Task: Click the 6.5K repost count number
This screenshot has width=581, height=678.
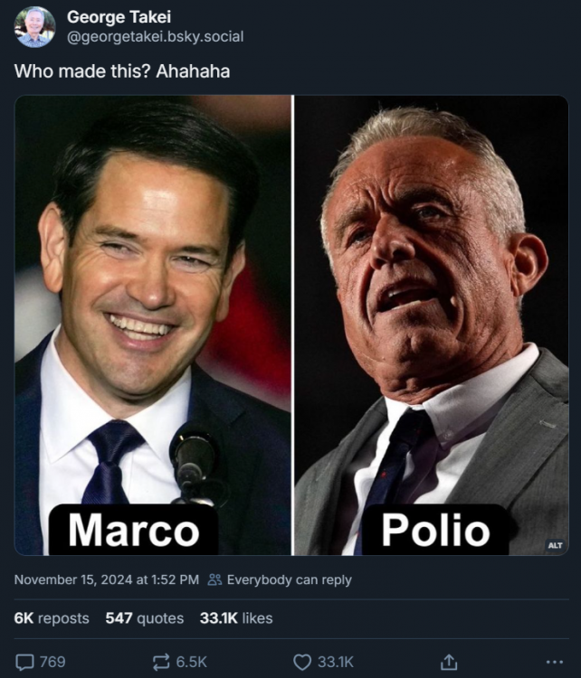Action: (192, 662)
